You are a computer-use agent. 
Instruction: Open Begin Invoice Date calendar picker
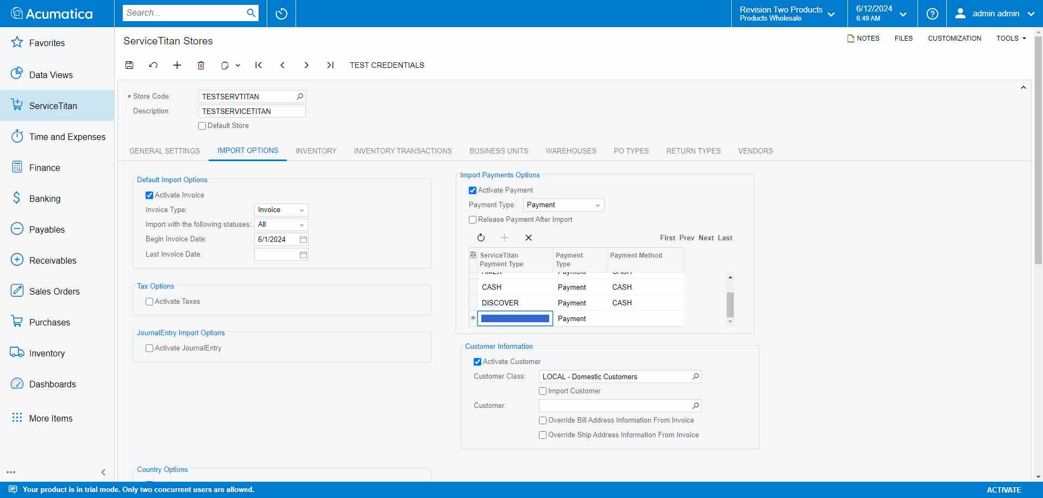304,239
